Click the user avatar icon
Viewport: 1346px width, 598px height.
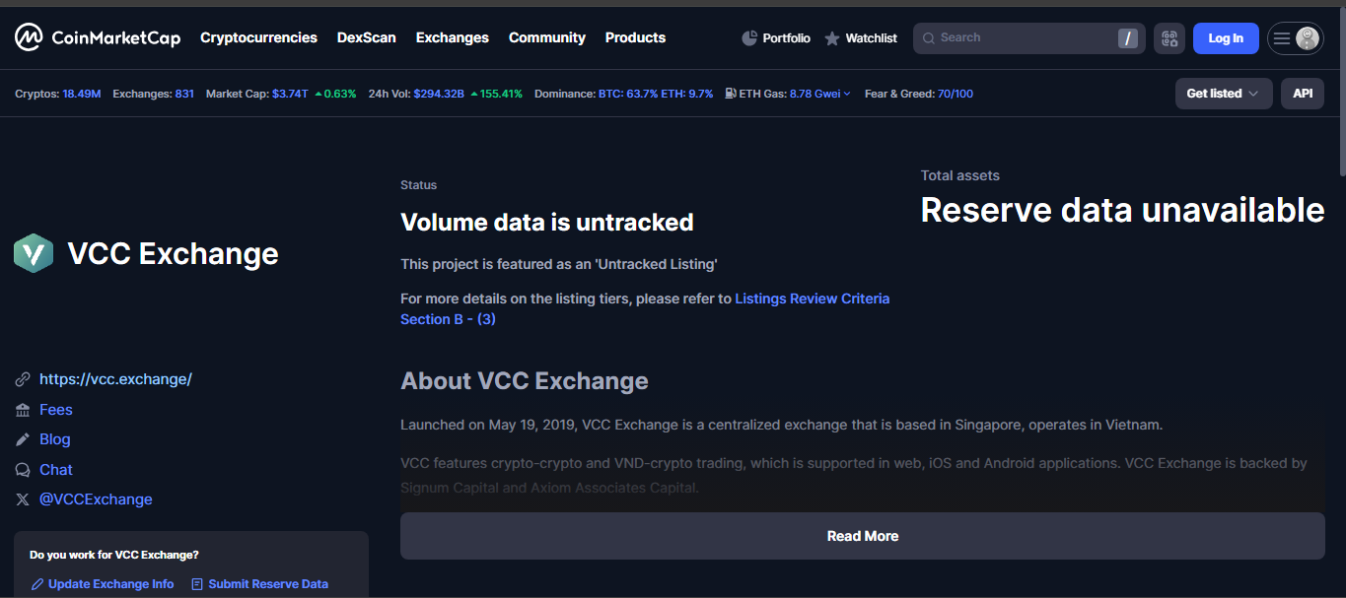coord(1308,38)
